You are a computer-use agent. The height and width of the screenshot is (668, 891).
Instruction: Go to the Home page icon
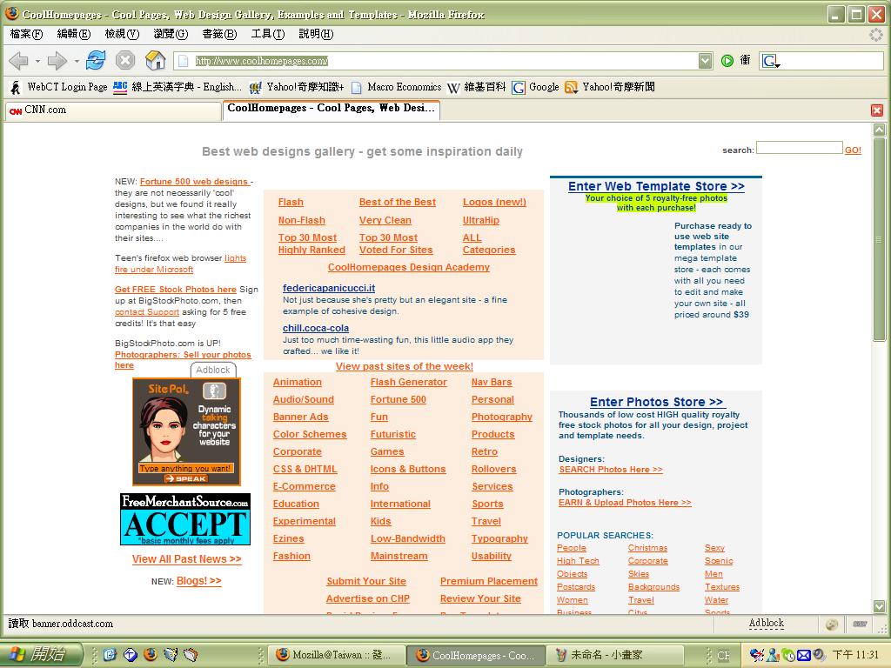tap(155, 60)
